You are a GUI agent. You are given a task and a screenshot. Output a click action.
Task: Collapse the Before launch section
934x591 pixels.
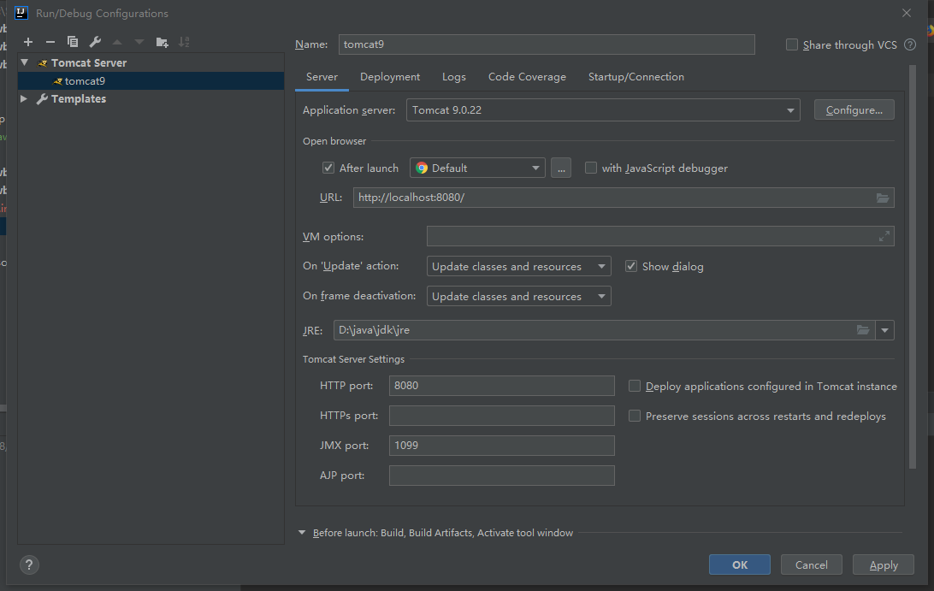tap(302, 533)
